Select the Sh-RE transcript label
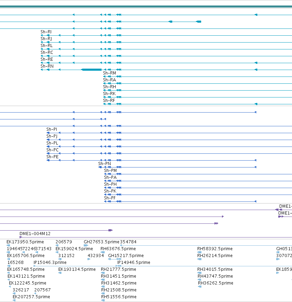Image resolution: width=292 pixels, height=302 pixels. click(47, 59)
